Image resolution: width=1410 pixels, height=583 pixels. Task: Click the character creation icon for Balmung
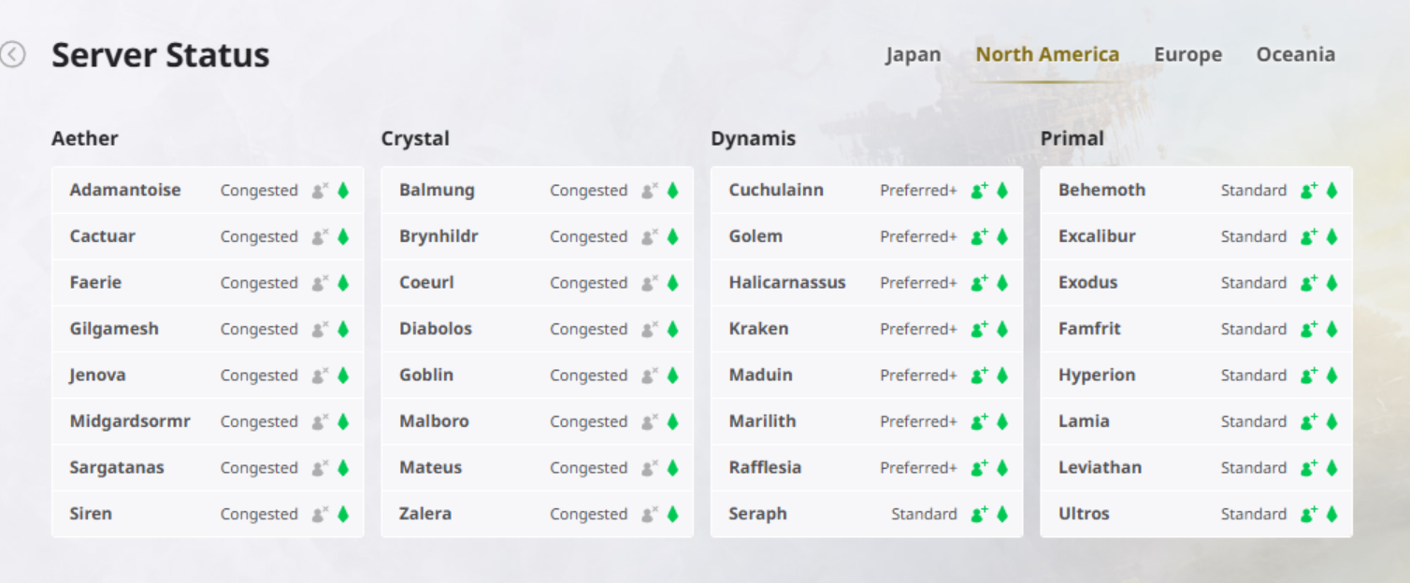650,190
